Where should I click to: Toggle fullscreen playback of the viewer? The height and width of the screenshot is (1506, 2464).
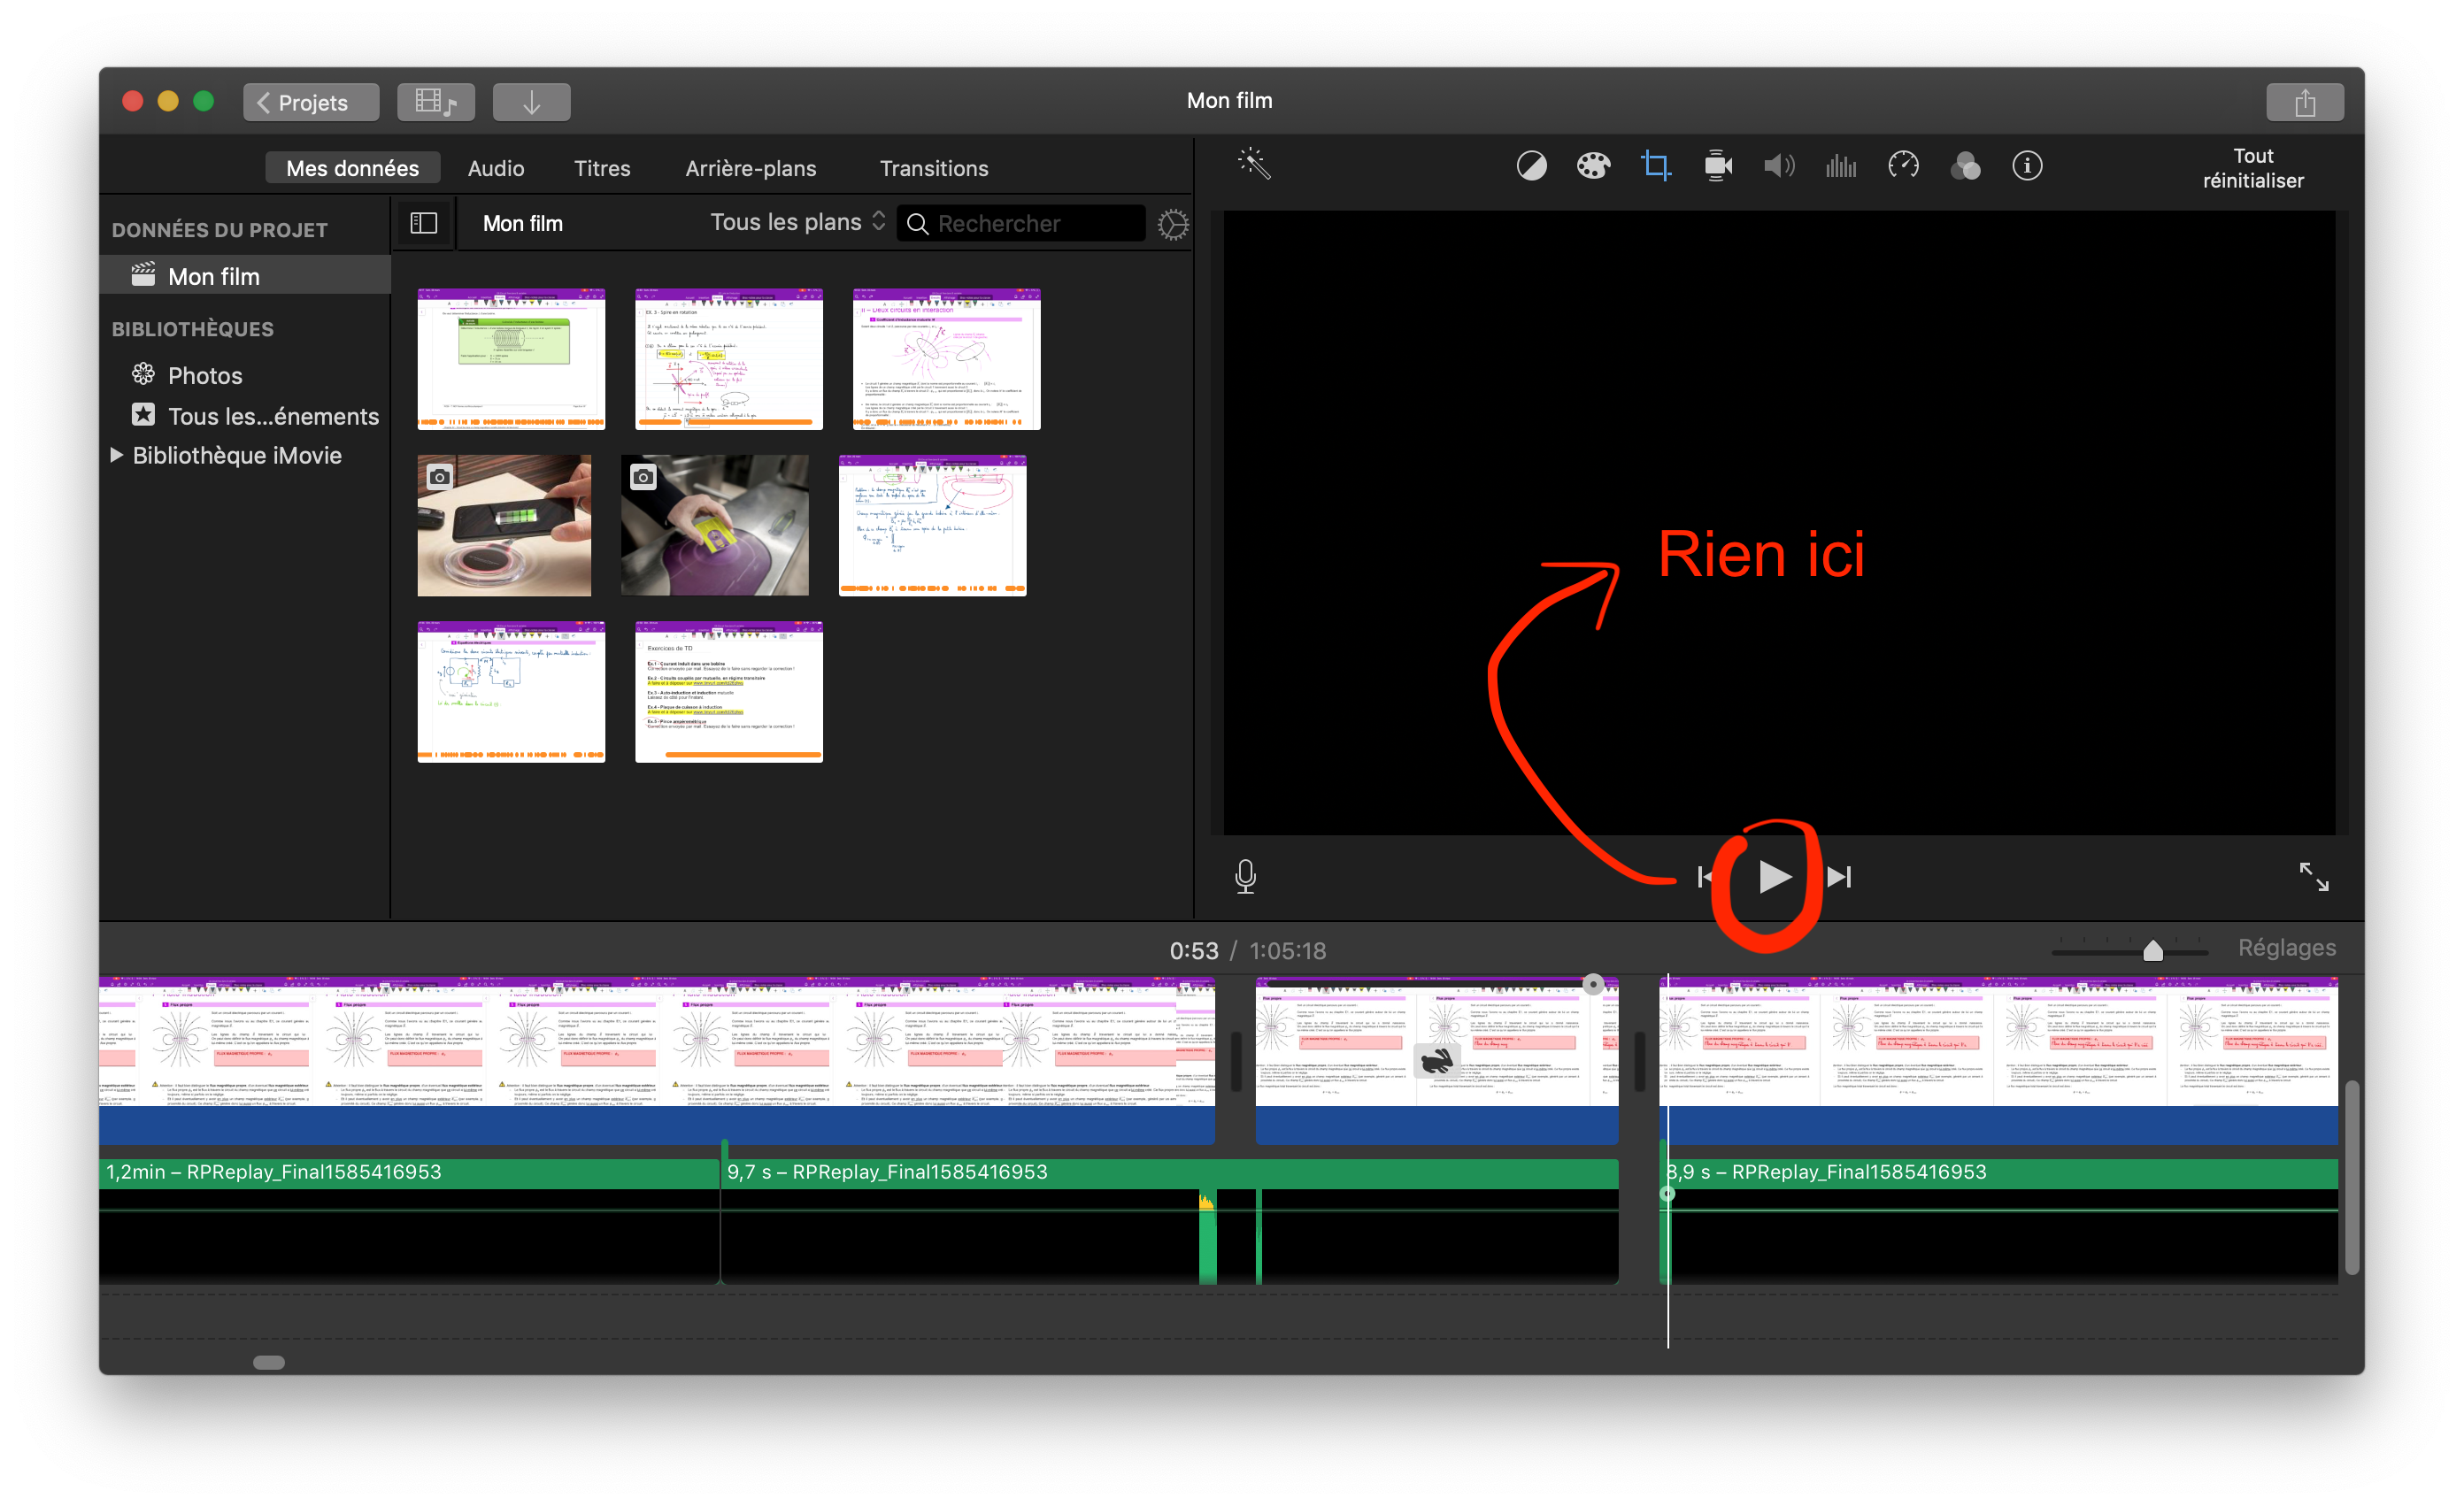pyautogui.click(x=2313, y=877)
